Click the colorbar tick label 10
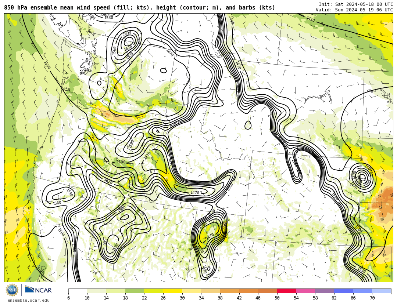Image resolution: width=397 pixels, height=305 pixels. pos(87,298)
